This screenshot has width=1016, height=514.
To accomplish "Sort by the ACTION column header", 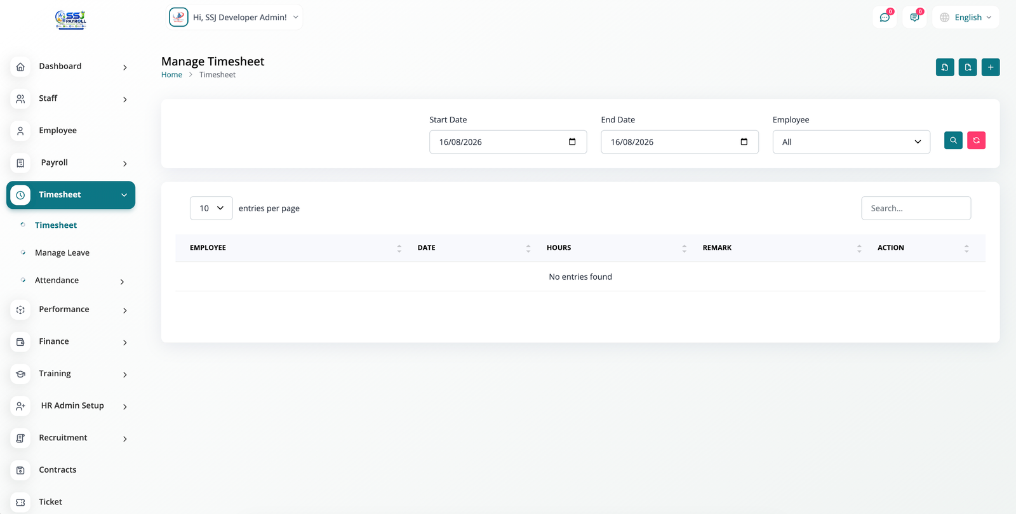I will [x=923, y=248].
